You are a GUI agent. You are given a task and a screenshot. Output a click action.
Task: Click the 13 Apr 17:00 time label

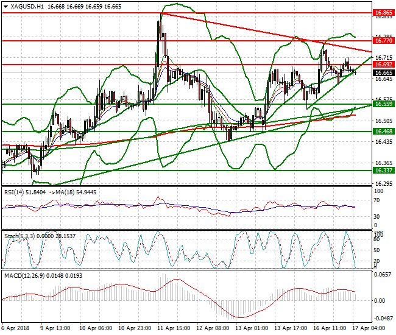coord(291,328)
